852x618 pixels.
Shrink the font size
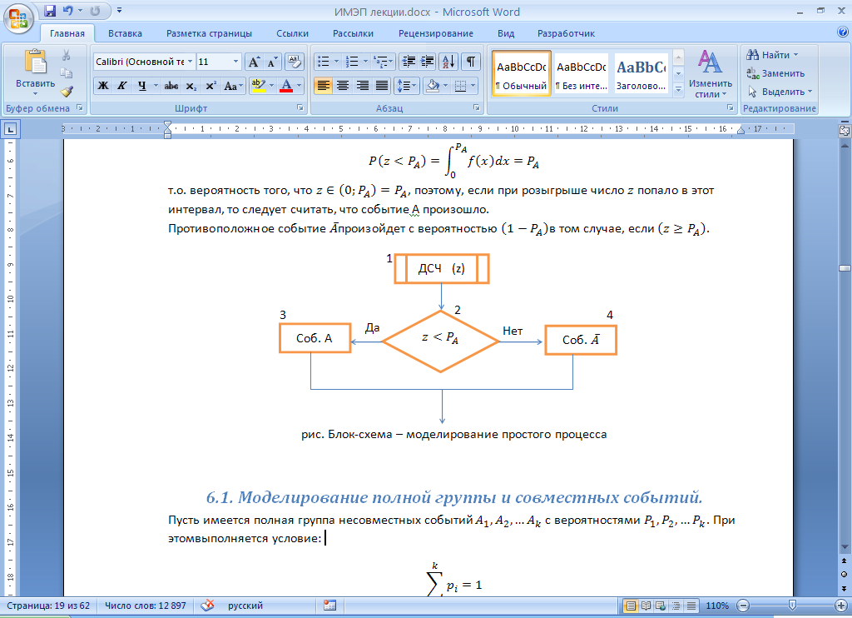pyautogui.click(x=272, y=62)
